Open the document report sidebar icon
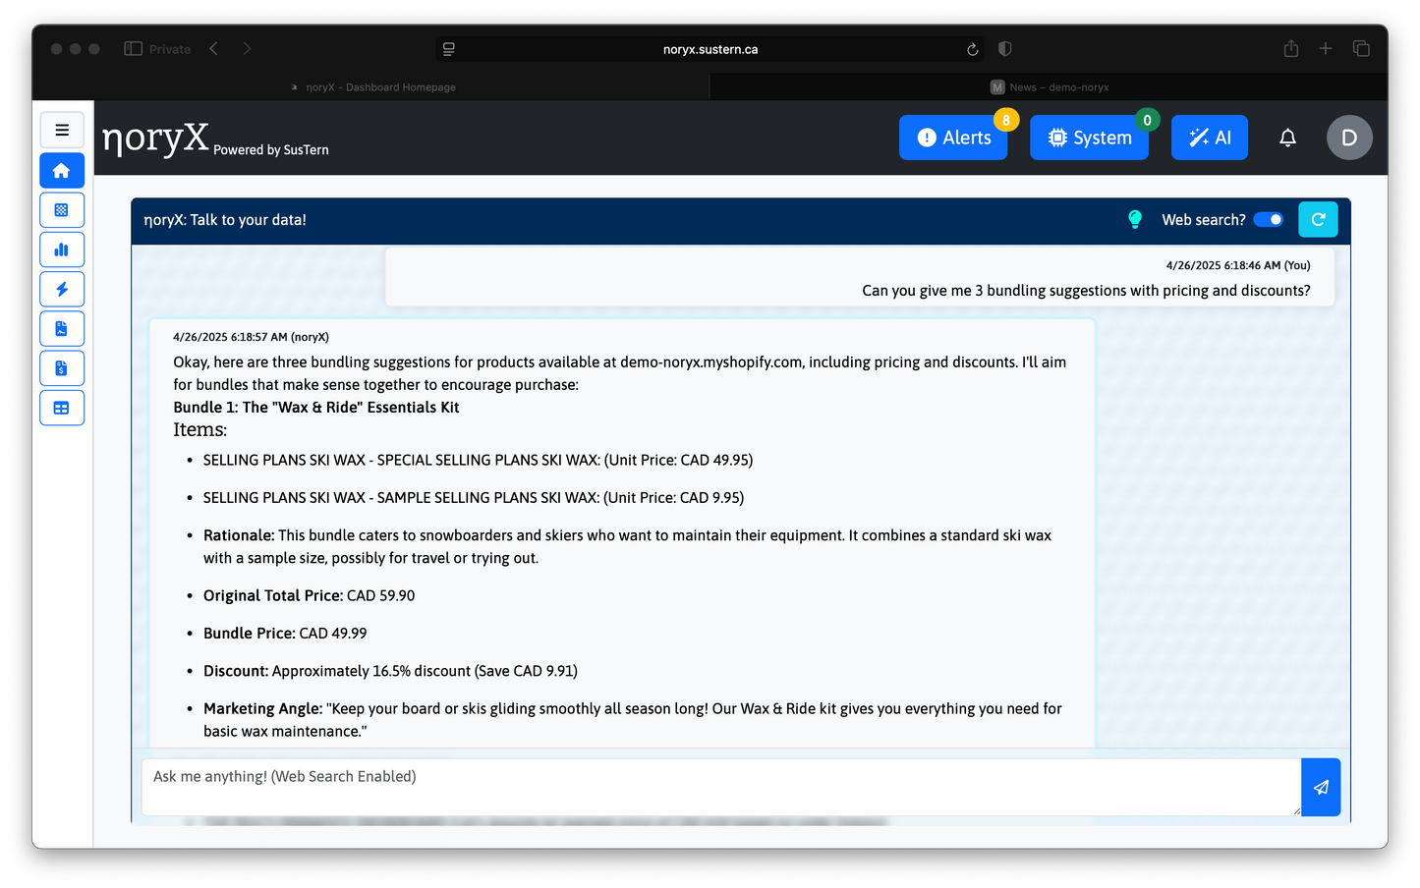The image size is (1420, 888). point(62,329)
